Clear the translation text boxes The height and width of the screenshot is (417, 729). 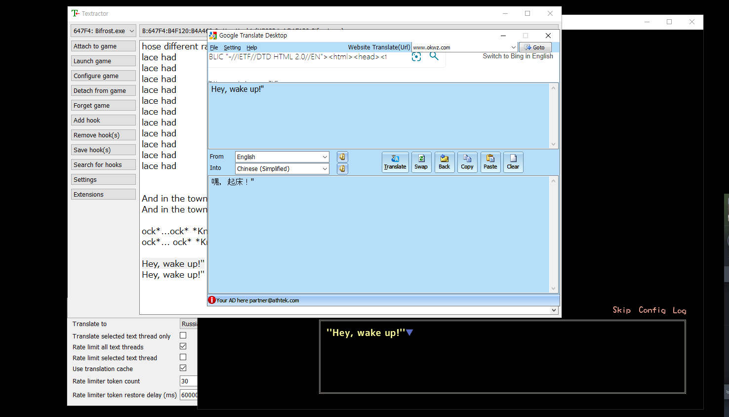[513, 162]
